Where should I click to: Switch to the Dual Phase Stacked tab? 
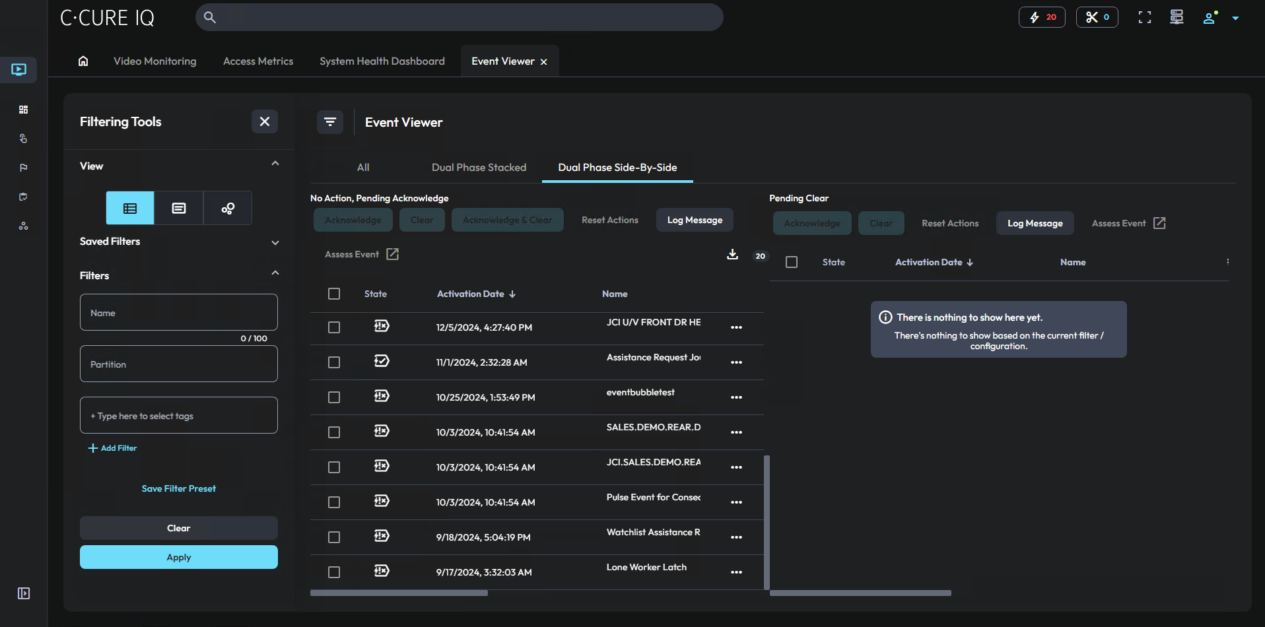point(479,167)
